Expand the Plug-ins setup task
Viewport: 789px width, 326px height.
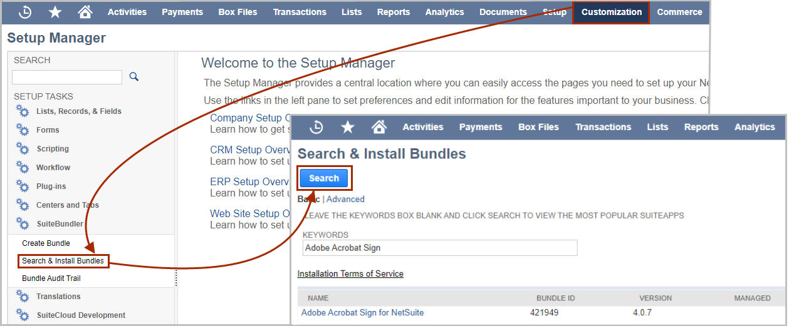pos(51,186)
